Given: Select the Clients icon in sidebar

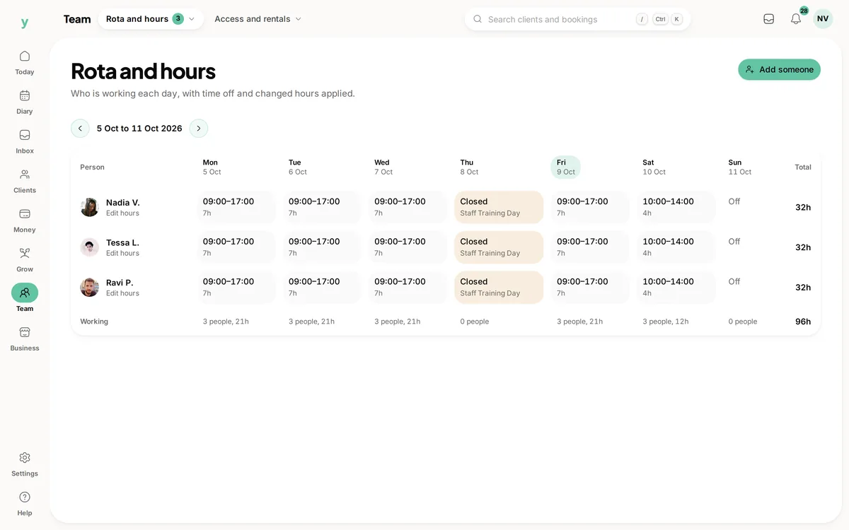Looking at the screenshot, I should (x=25, y=175).
